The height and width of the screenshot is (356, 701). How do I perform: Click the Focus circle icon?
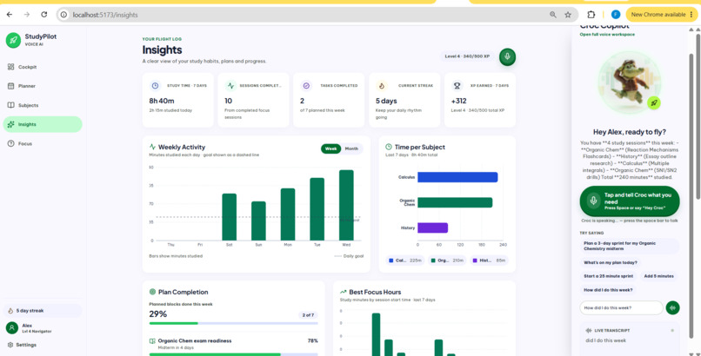click(10, 143)
